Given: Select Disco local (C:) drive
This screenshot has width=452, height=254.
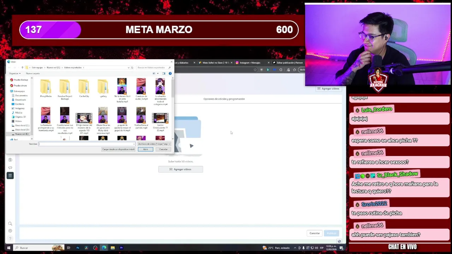Looking at the screenshot, I should [x=21, y=125].
